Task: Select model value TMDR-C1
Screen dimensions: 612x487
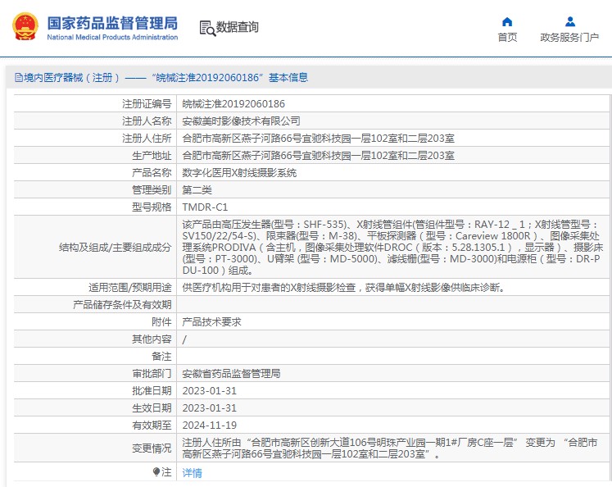Action: (205, 207)
